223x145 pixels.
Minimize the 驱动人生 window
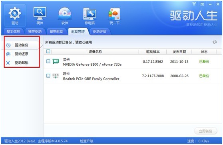[210, 4]
